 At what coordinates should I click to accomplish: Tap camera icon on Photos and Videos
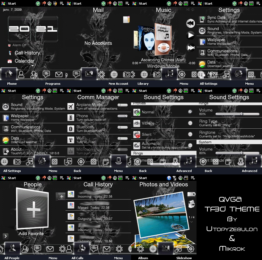coord(192,194)
